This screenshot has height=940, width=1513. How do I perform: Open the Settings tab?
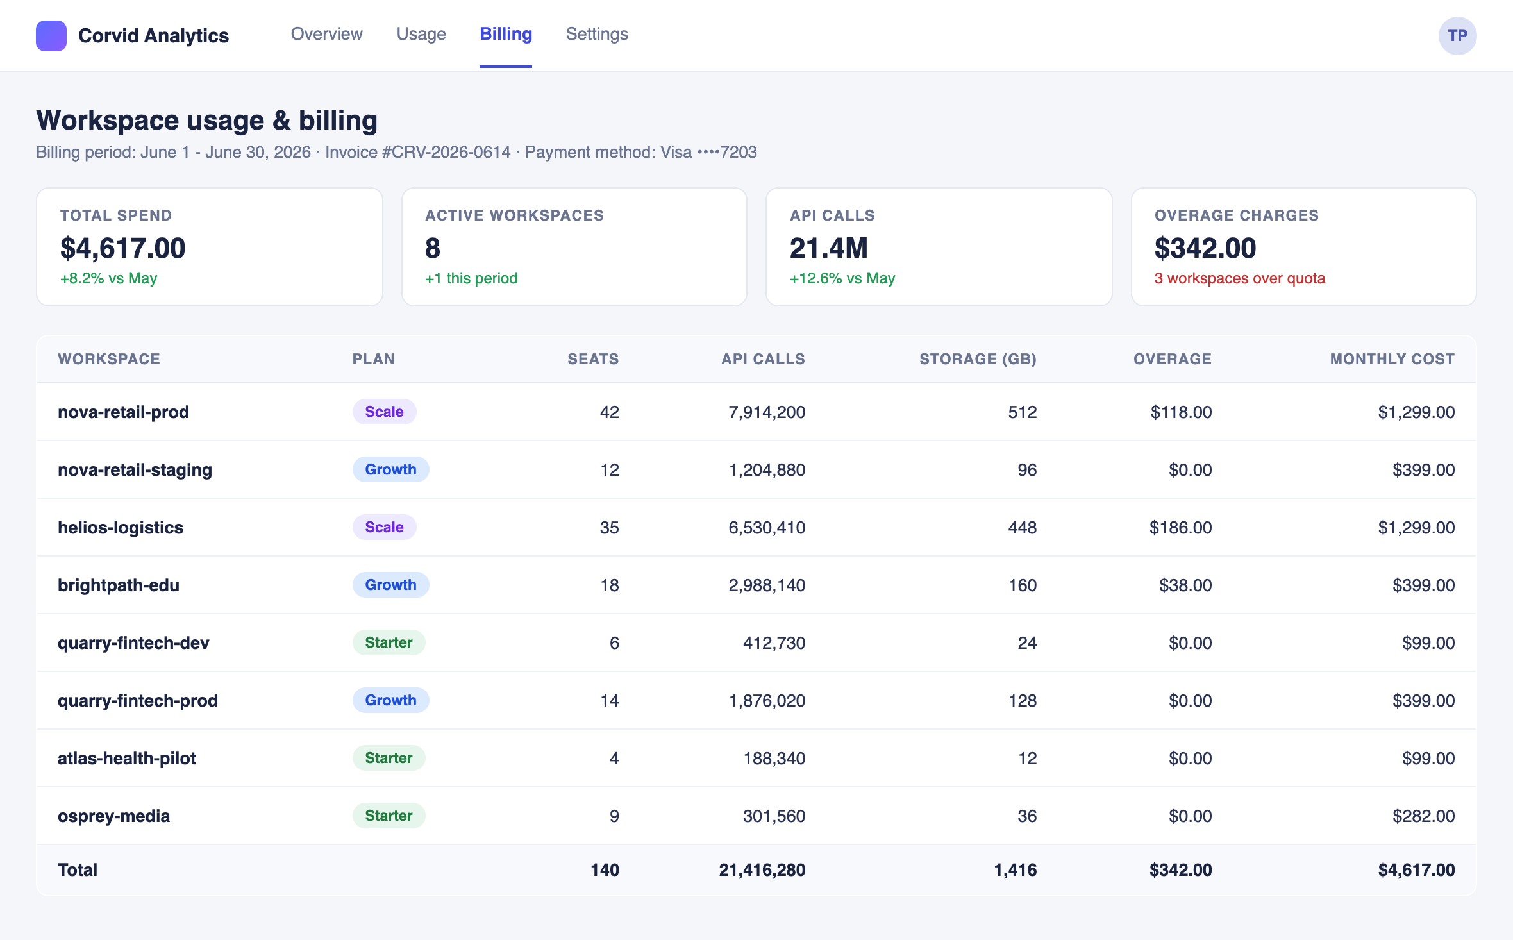click(597, 34)
